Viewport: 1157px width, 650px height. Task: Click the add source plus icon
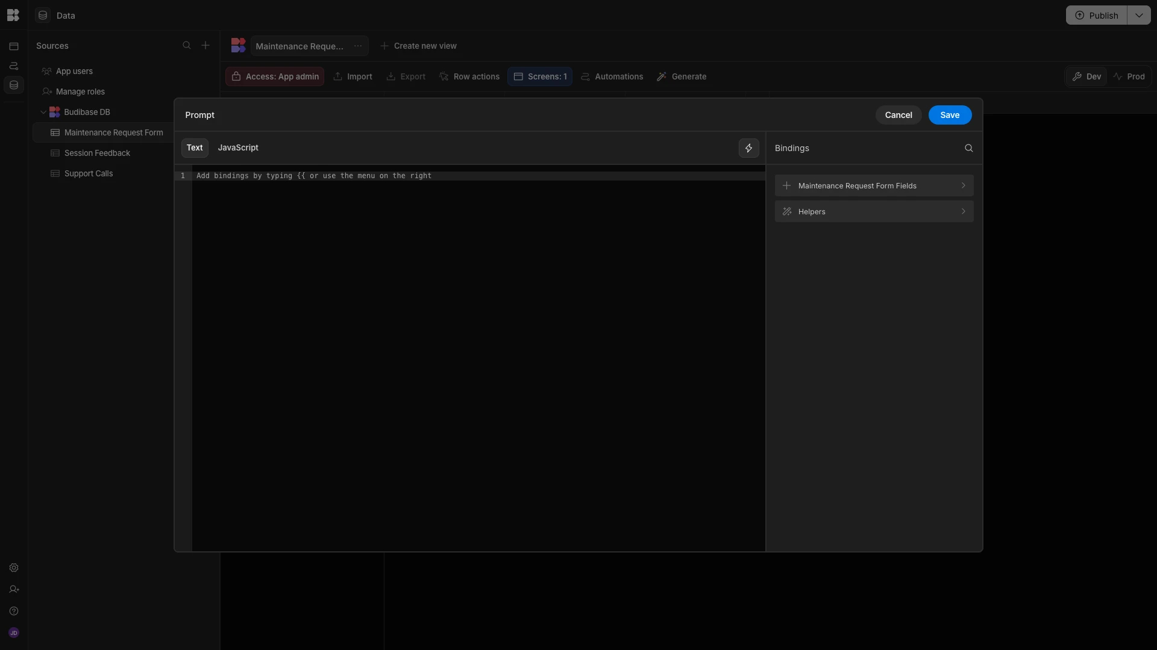point(205,46)
